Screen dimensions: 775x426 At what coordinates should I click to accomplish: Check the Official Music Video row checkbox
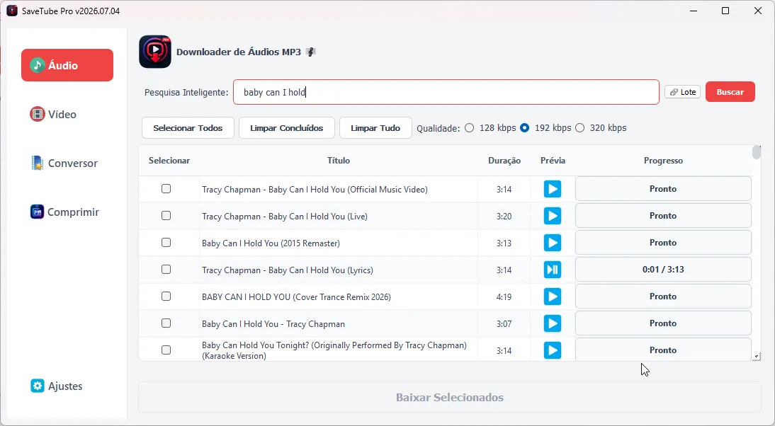(166, 188)
